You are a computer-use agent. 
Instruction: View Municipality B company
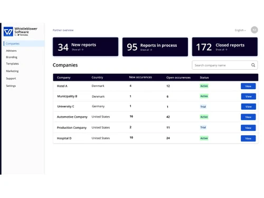coord(248,97)
